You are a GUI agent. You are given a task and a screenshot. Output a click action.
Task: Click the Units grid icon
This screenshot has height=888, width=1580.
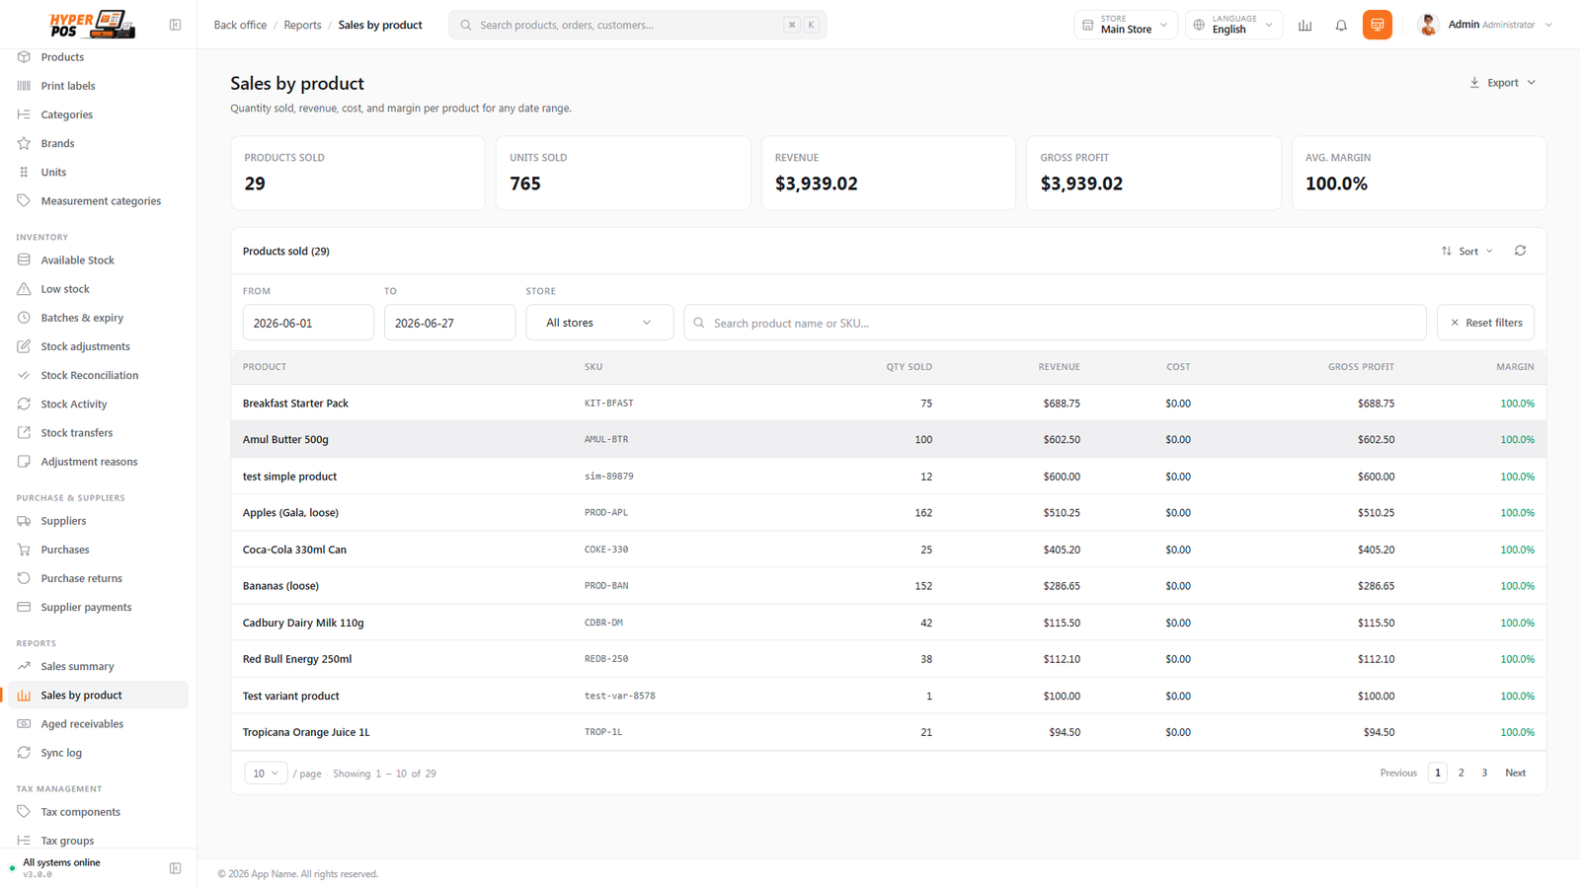click(24, 172)
